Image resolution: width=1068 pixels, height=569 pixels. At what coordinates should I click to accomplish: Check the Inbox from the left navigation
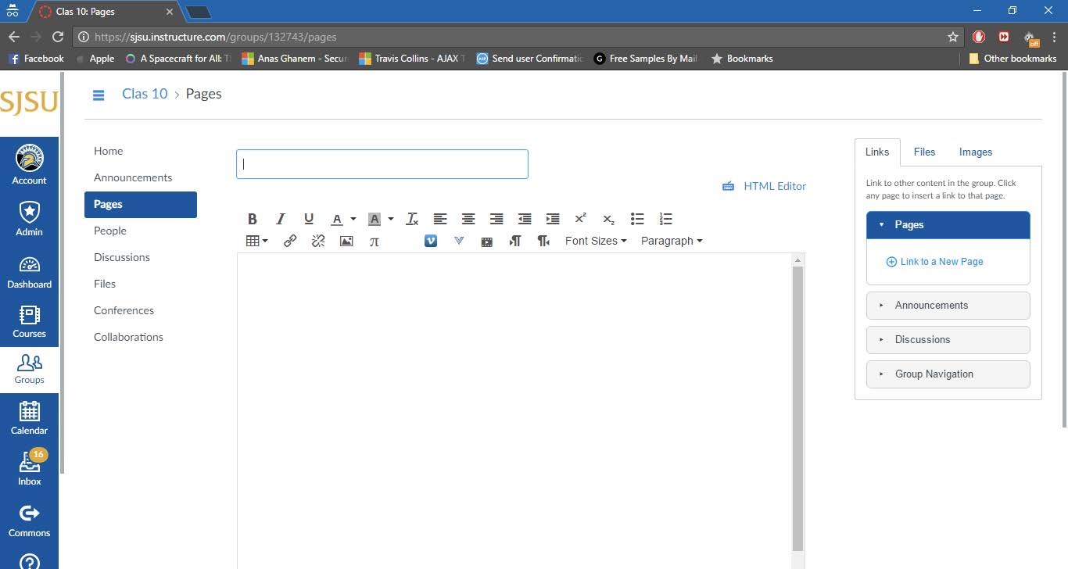[x=29, y=466]
